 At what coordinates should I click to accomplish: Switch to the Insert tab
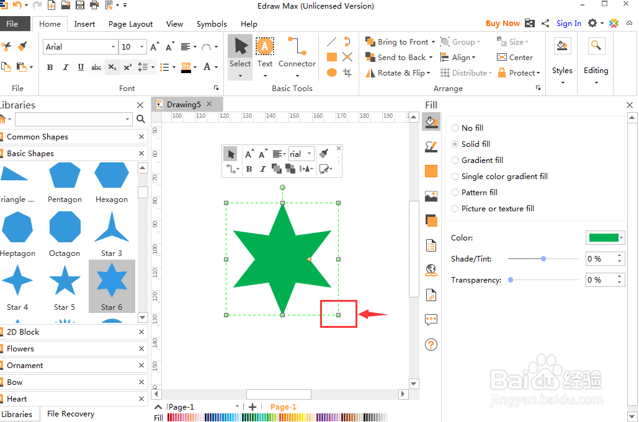[x=84, y=24]
